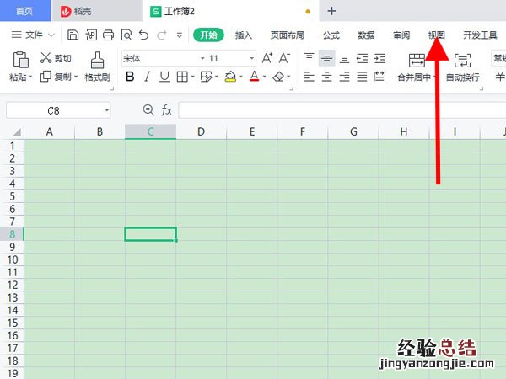Click the 粘贴 (Paste) button
The height and width of the screenshot is (379, 506).
(19, 66)
